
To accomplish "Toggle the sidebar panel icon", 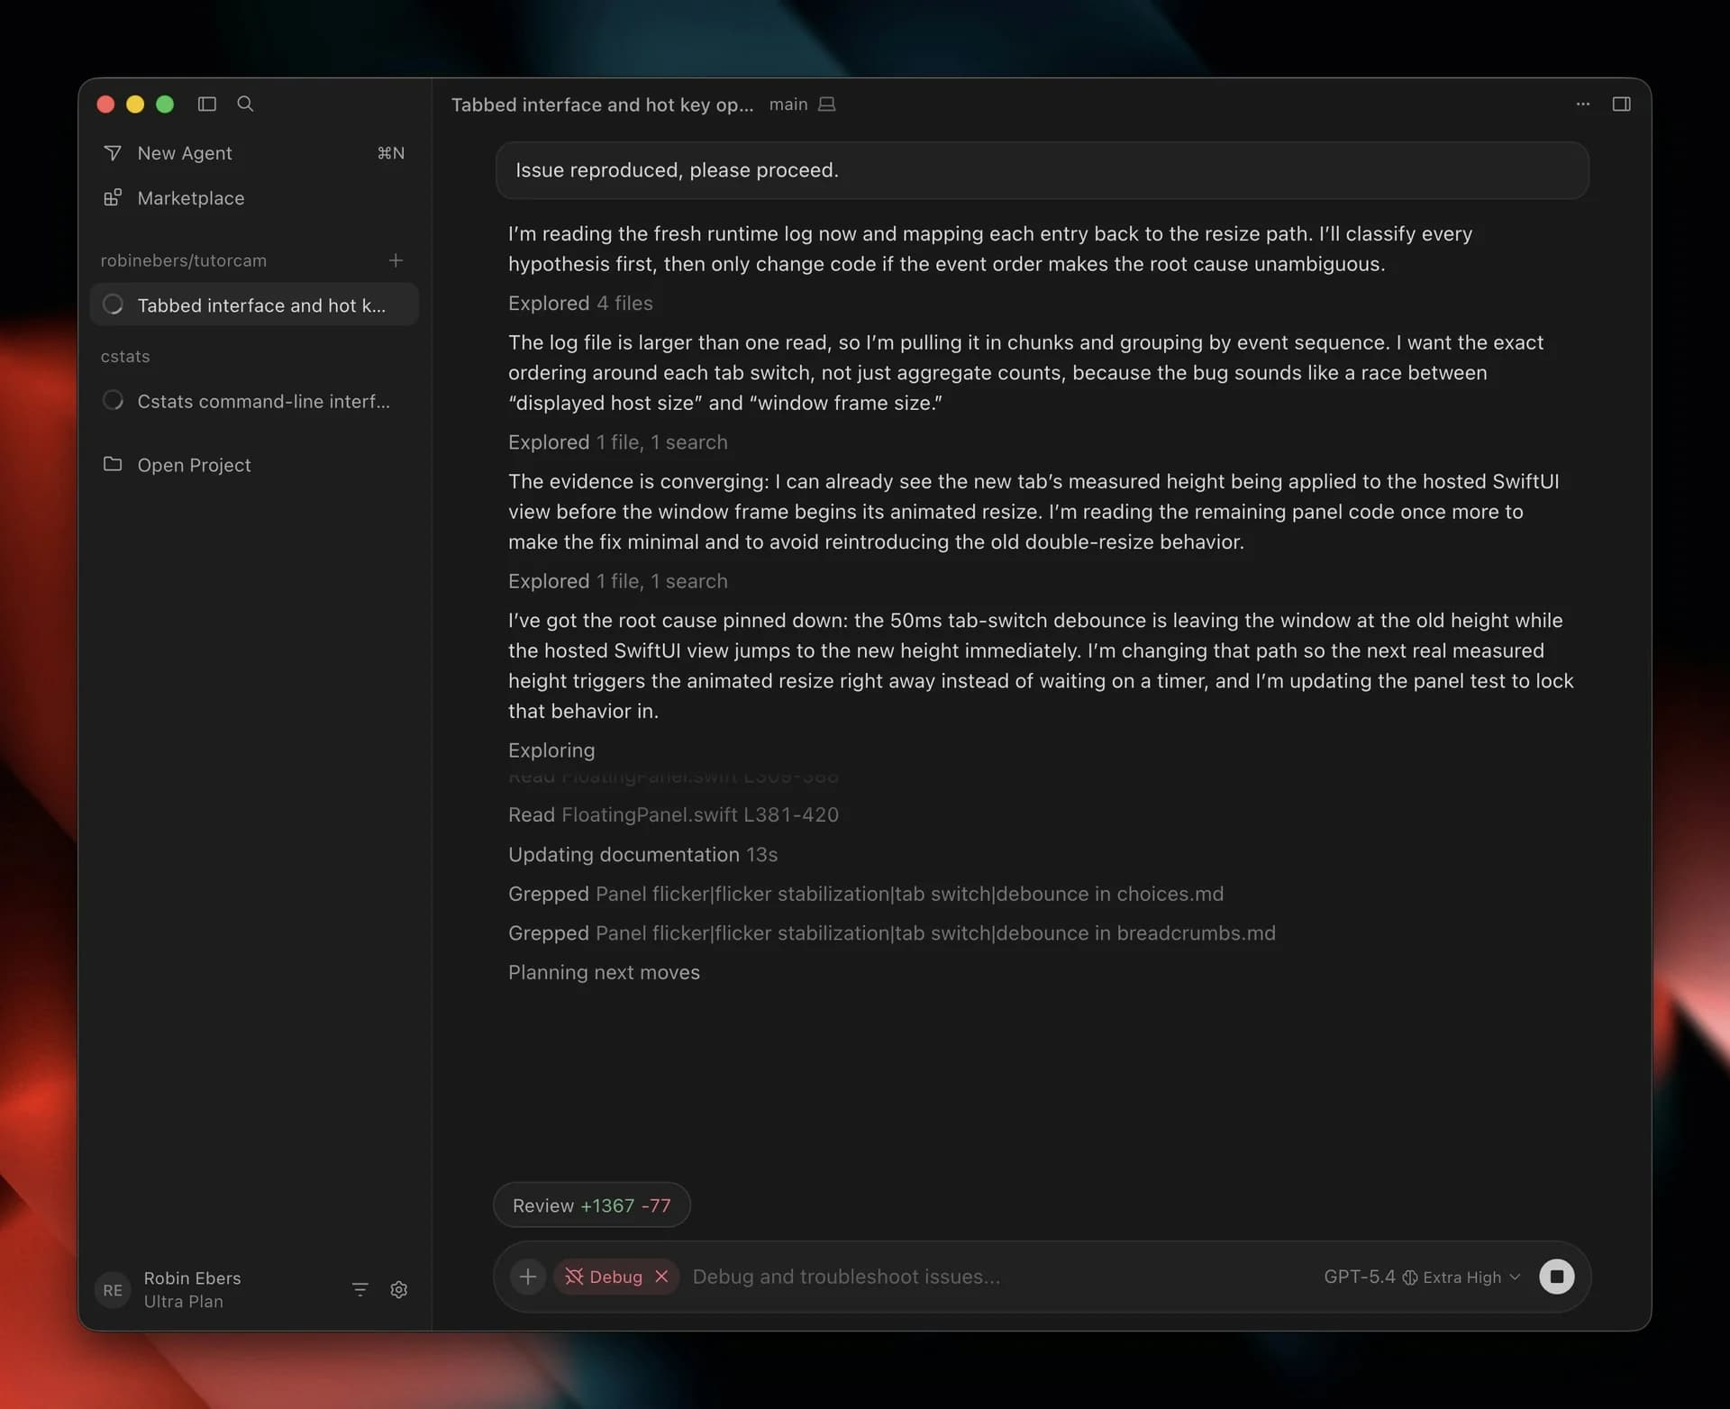I will click(206, 105).
